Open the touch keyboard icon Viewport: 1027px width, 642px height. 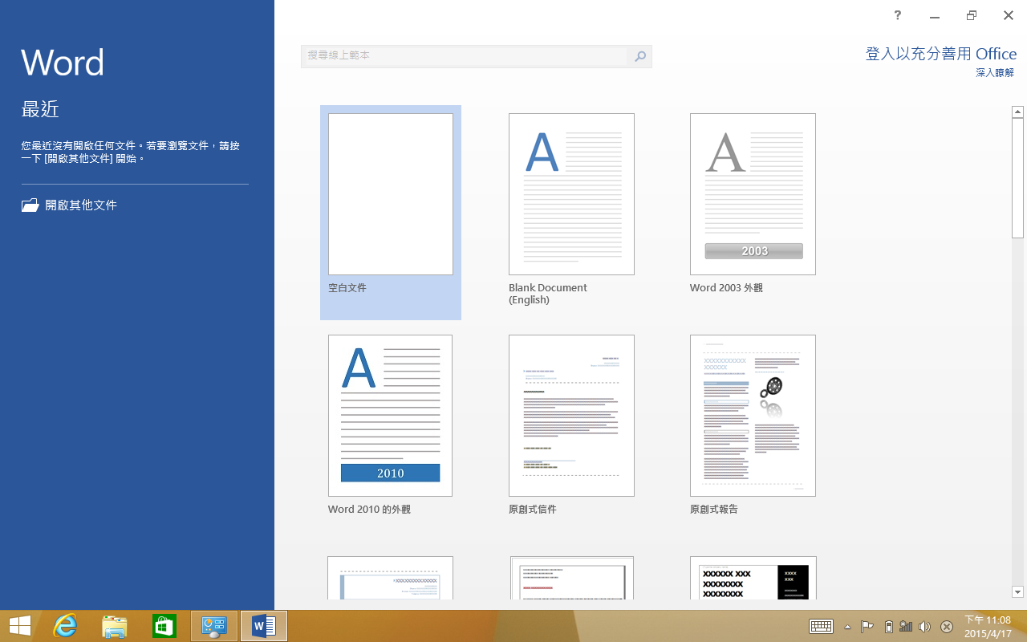pyautogui.click(x=822, y=627)
